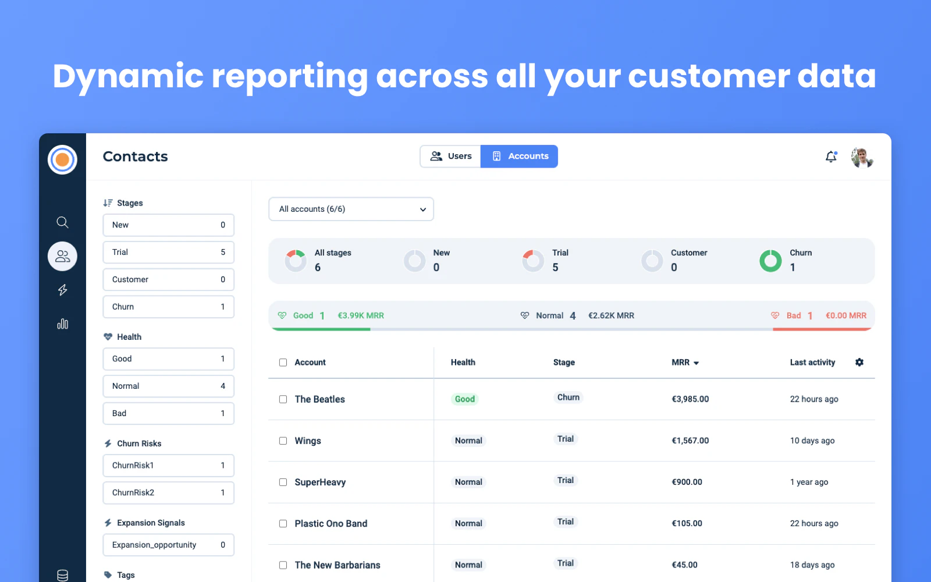The width and height of the screenshot is (931, 582).
Task: Open notifications via the bell icon
Action: [830, 157]
